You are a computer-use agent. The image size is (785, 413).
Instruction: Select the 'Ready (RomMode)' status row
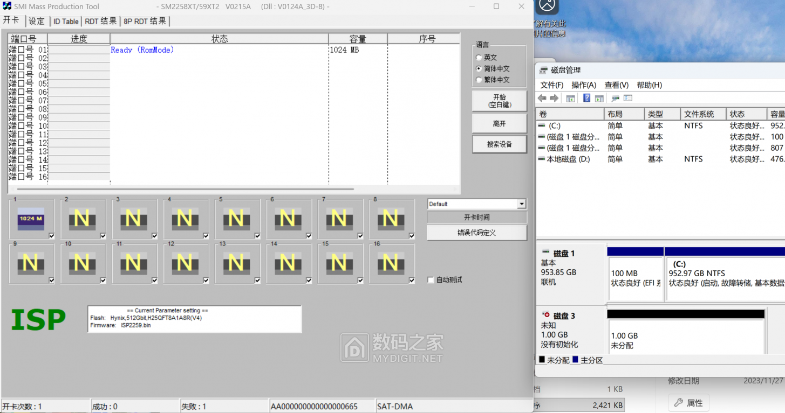pos(234,50)
